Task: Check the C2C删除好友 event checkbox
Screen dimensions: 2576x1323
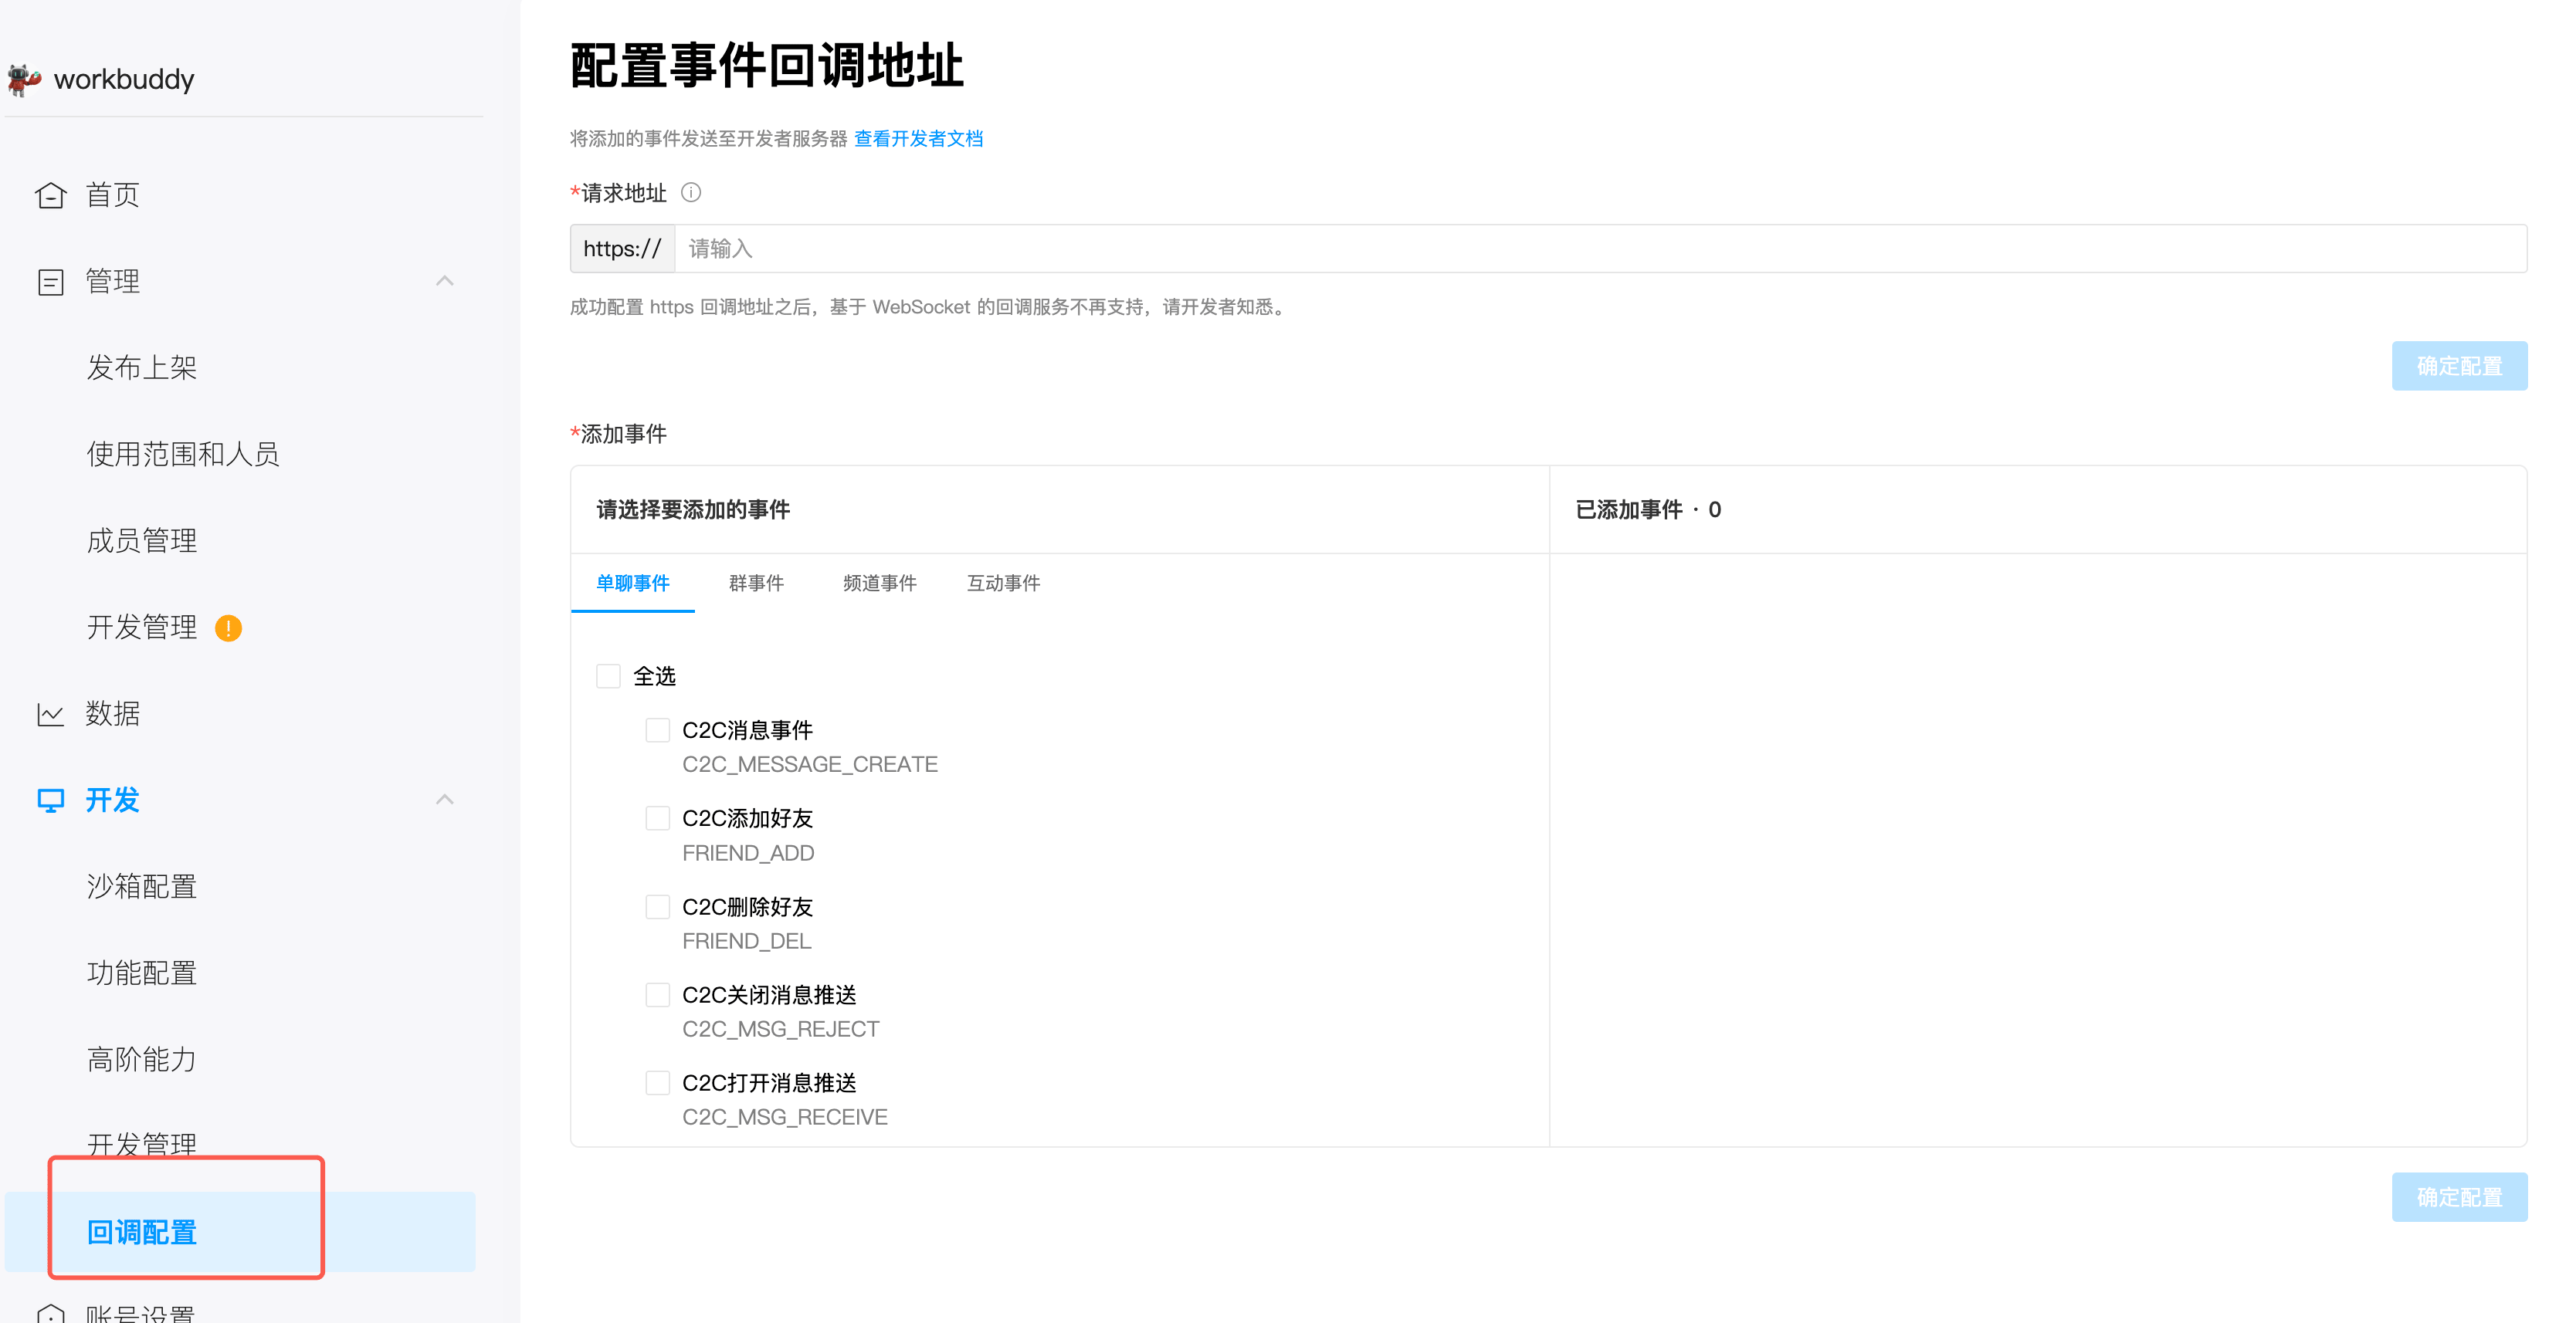Action: (x=658, y=906)
